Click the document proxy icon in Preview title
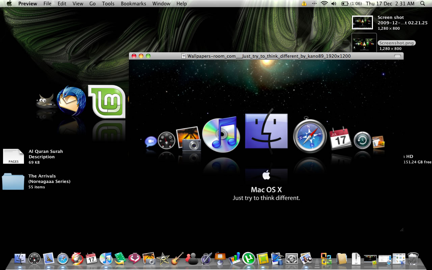Viewport: 432px width, 270px height. [184, 56]
